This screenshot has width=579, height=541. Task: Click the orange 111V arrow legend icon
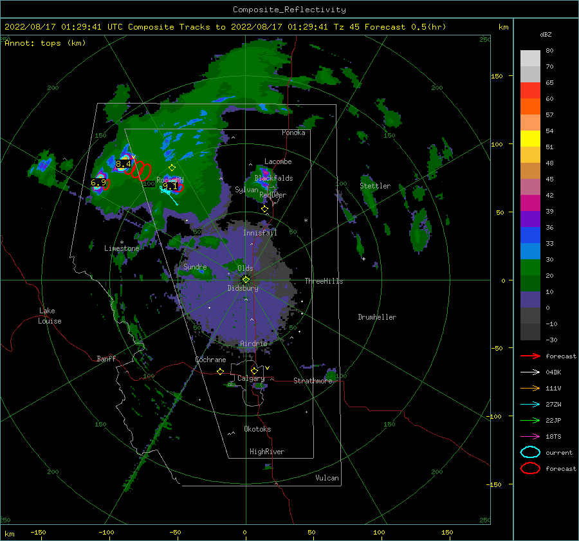pyautogui.click(x=530, y=388)
